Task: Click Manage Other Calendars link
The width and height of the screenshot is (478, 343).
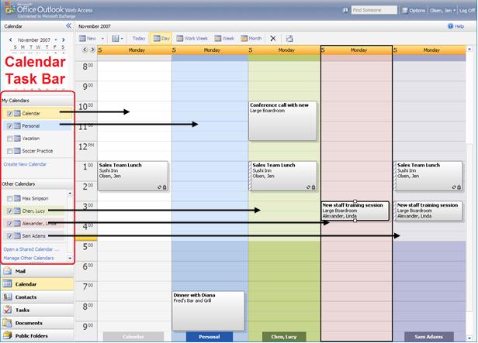Action: [x=29, y=258]
